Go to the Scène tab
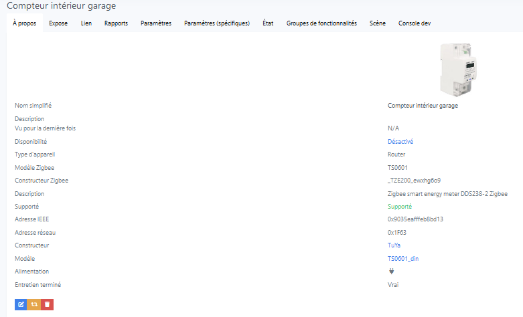 click(x=377, y=23)
